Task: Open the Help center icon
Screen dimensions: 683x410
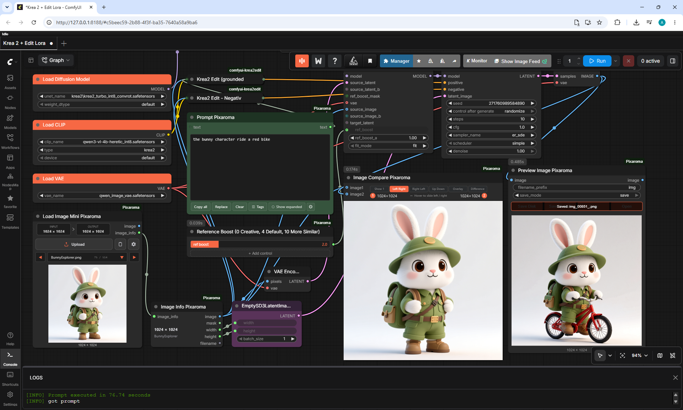Action: click(10, 338)
